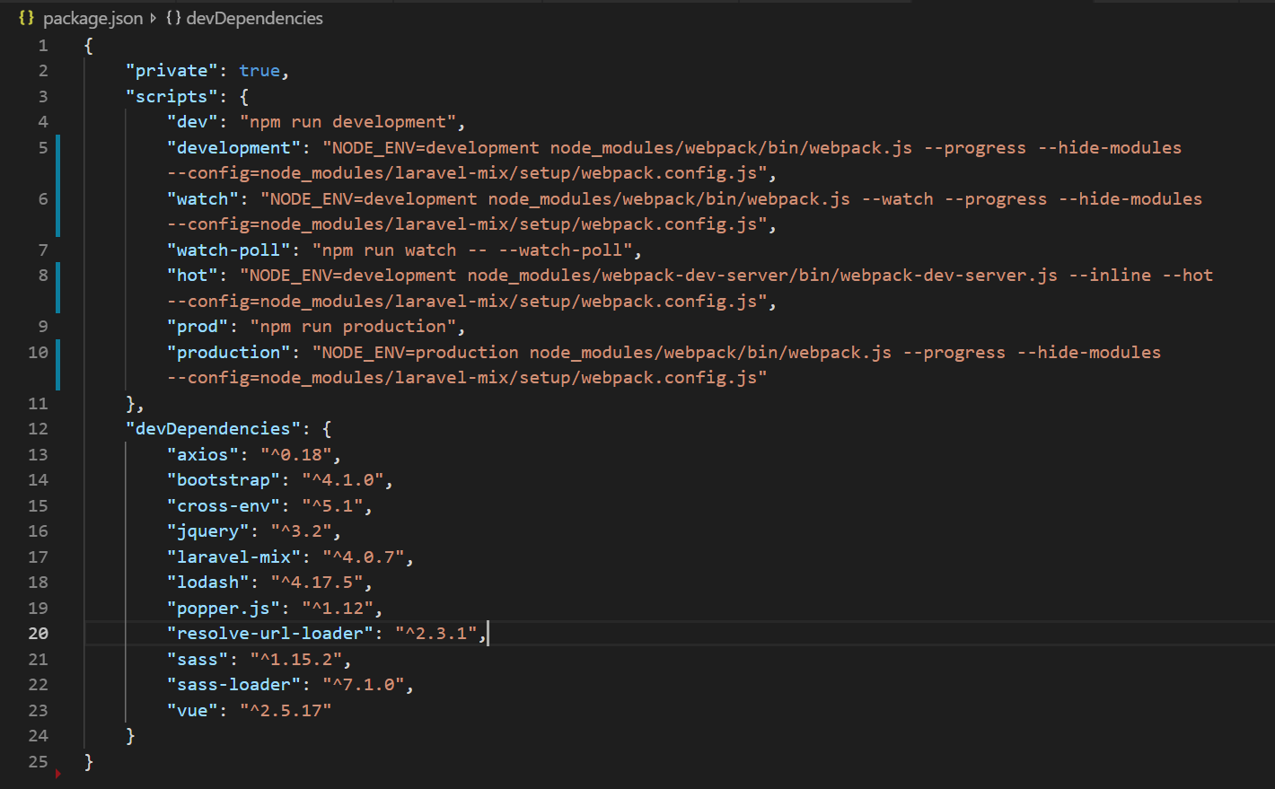The width and height of the screenshot is (1275, 789).
Task: Click the breadcrumb separator arrow
Action: click(154, 18)
